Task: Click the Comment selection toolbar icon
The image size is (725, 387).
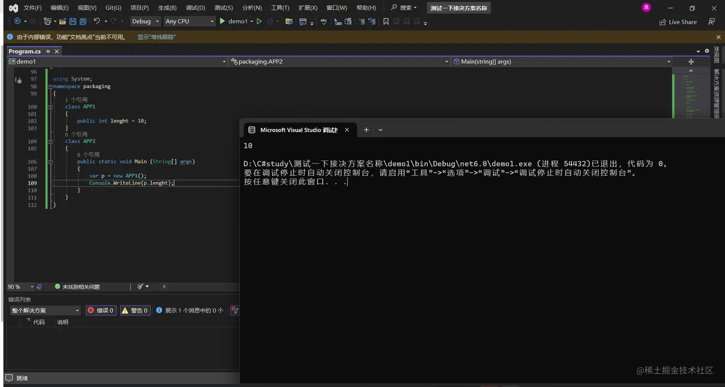Action: pos(362,21)
